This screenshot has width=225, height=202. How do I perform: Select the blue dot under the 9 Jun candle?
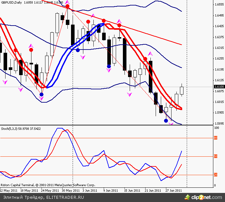click(x=109, y=66)
